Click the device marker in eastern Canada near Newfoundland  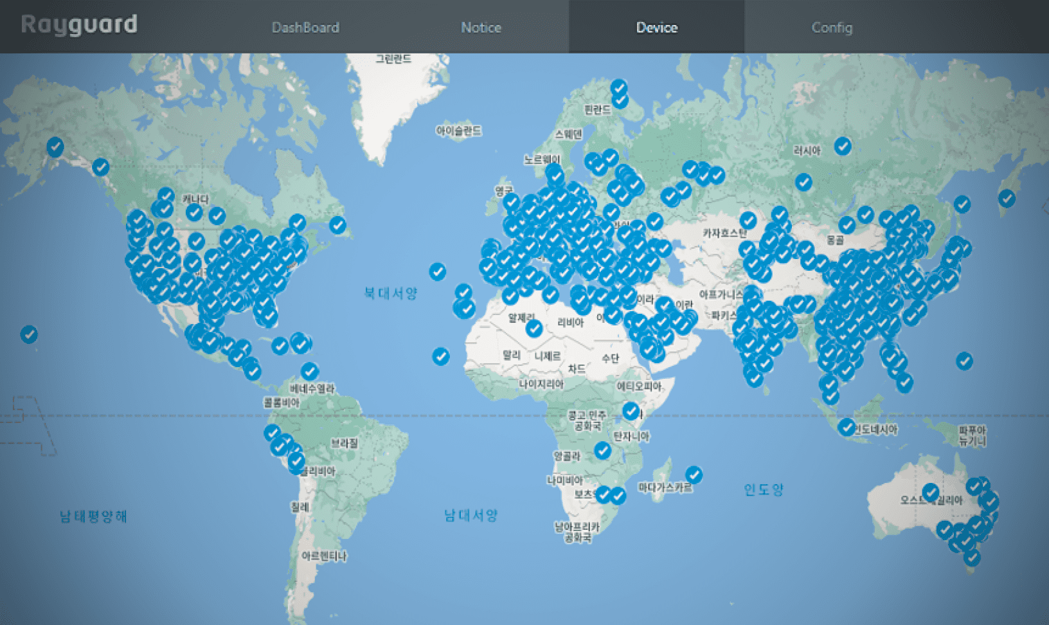(337, 225)
